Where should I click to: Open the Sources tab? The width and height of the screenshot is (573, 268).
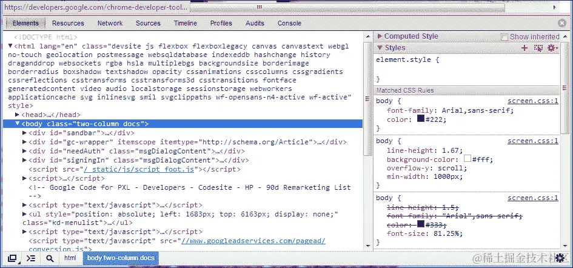point(148,23)
